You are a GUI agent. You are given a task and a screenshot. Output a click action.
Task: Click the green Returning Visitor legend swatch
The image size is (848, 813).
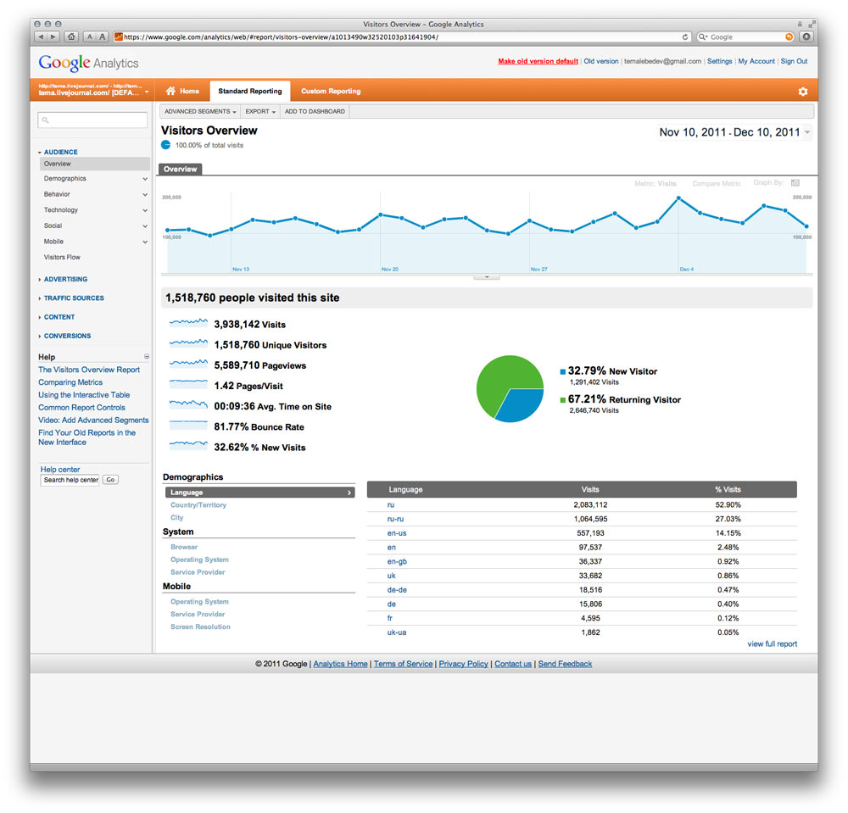coord(562,400)
